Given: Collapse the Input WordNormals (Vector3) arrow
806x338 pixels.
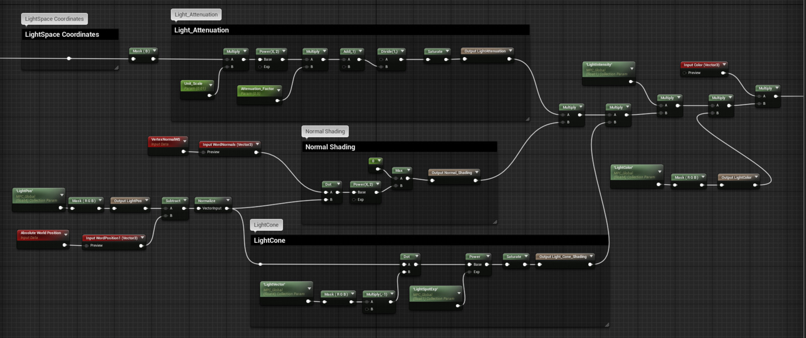Looking at the screenshot, I should tap(257, 144).
